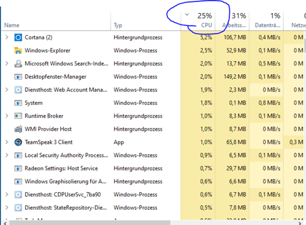
Task: Expand the Cortana (2) process group
Action: click(7, 37)
